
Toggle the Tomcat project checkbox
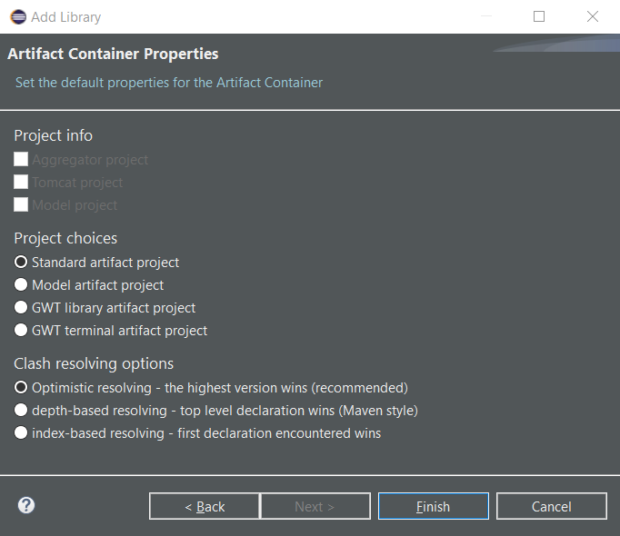tap(21, 182)
